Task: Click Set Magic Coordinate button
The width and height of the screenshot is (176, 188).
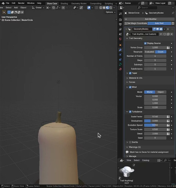Action: point(136,23)
